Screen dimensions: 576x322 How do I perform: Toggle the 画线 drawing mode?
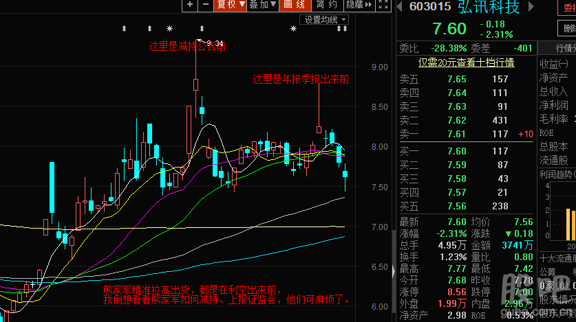click(295, 5)
